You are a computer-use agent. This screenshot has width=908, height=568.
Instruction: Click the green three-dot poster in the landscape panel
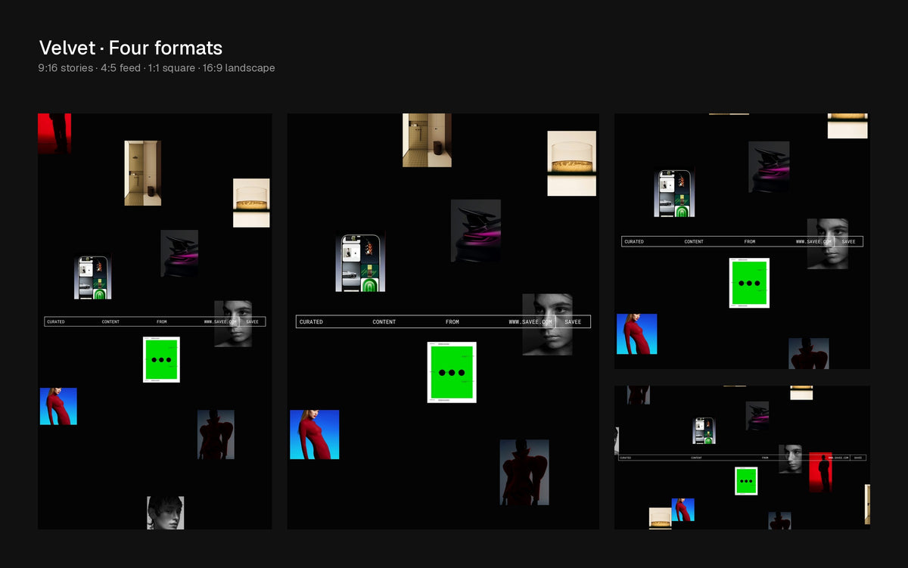coord(746,481)
